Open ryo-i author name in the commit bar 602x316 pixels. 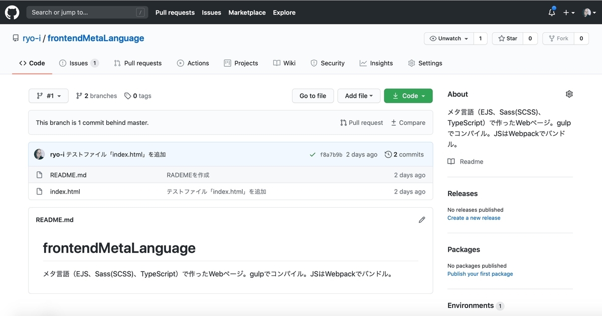point(57,154)
